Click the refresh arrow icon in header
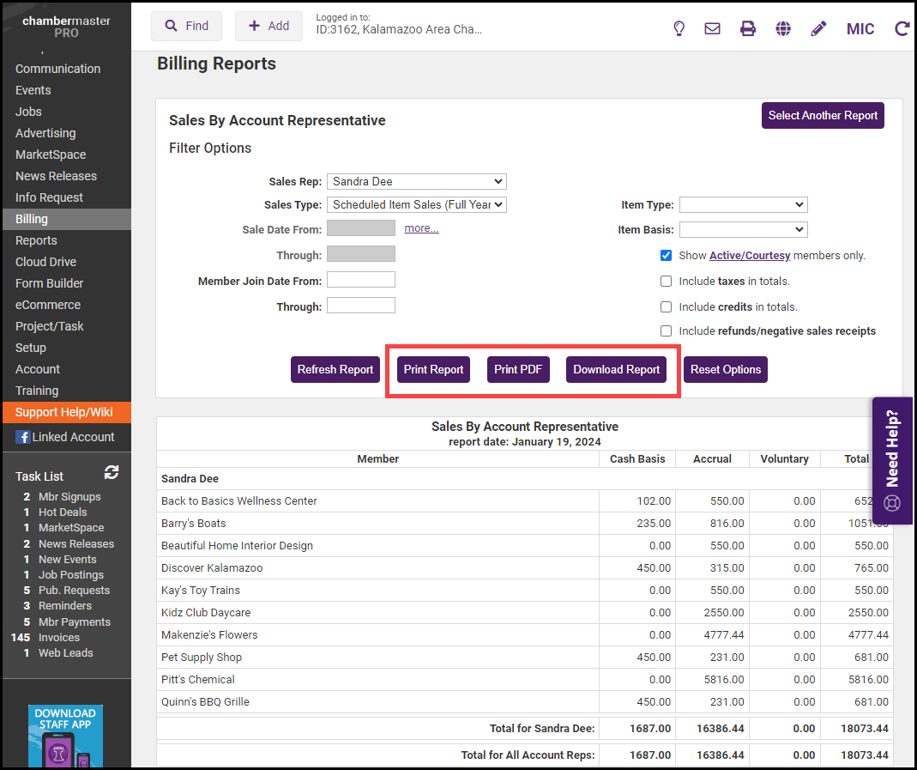Viewport: 917px width, 770px height. [x=902, y=28]
